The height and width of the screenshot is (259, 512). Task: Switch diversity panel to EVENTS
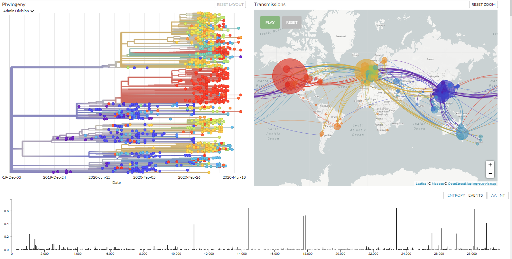click(475, 195)
